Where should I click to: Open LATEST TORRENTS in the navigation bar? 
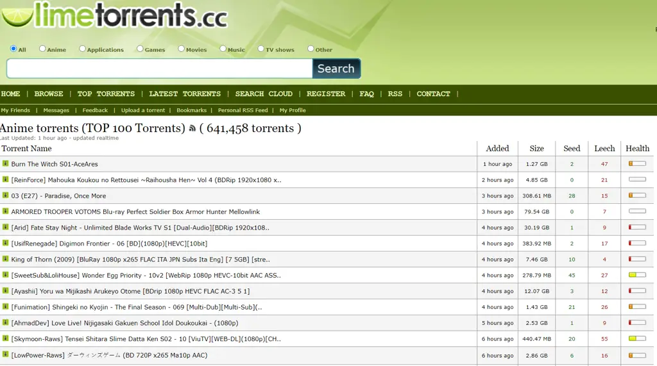(185, 94)
